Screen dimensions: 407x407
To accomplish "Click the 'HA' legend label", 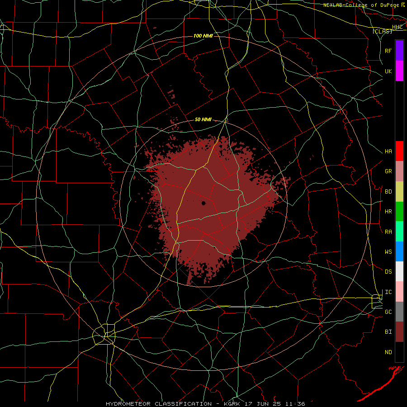I will [388, 151].
